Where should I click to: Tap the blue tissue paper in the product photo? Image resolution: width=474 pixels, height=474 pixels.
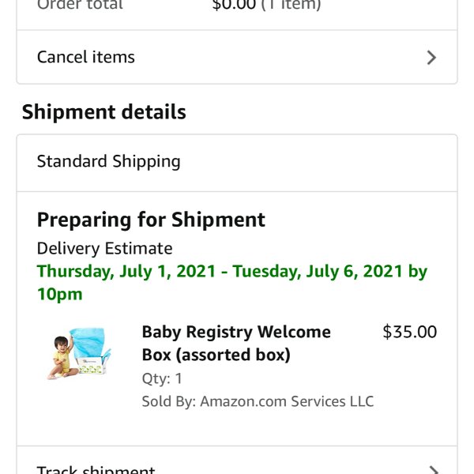click(x=88, y=342)
